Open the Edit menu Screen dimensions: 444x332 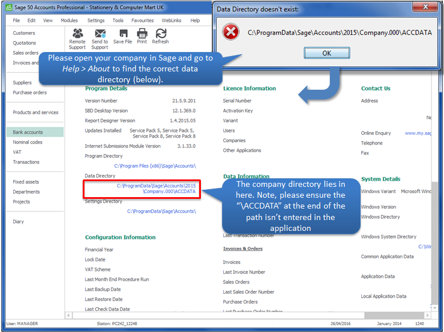coord(31,21)
